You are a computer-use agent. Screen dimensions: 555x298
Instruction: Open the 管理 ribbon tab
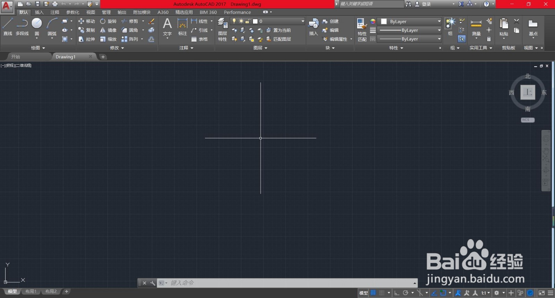[x=106, y=12]
